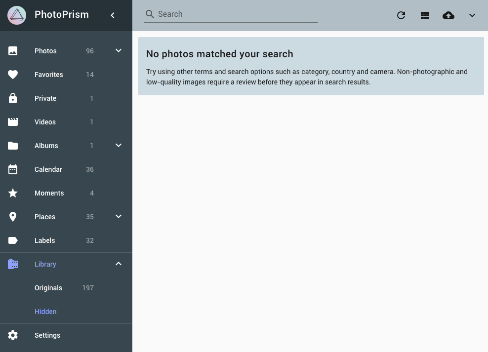Open Labels via the label icon
488x352 pixels.
point(13,240)
